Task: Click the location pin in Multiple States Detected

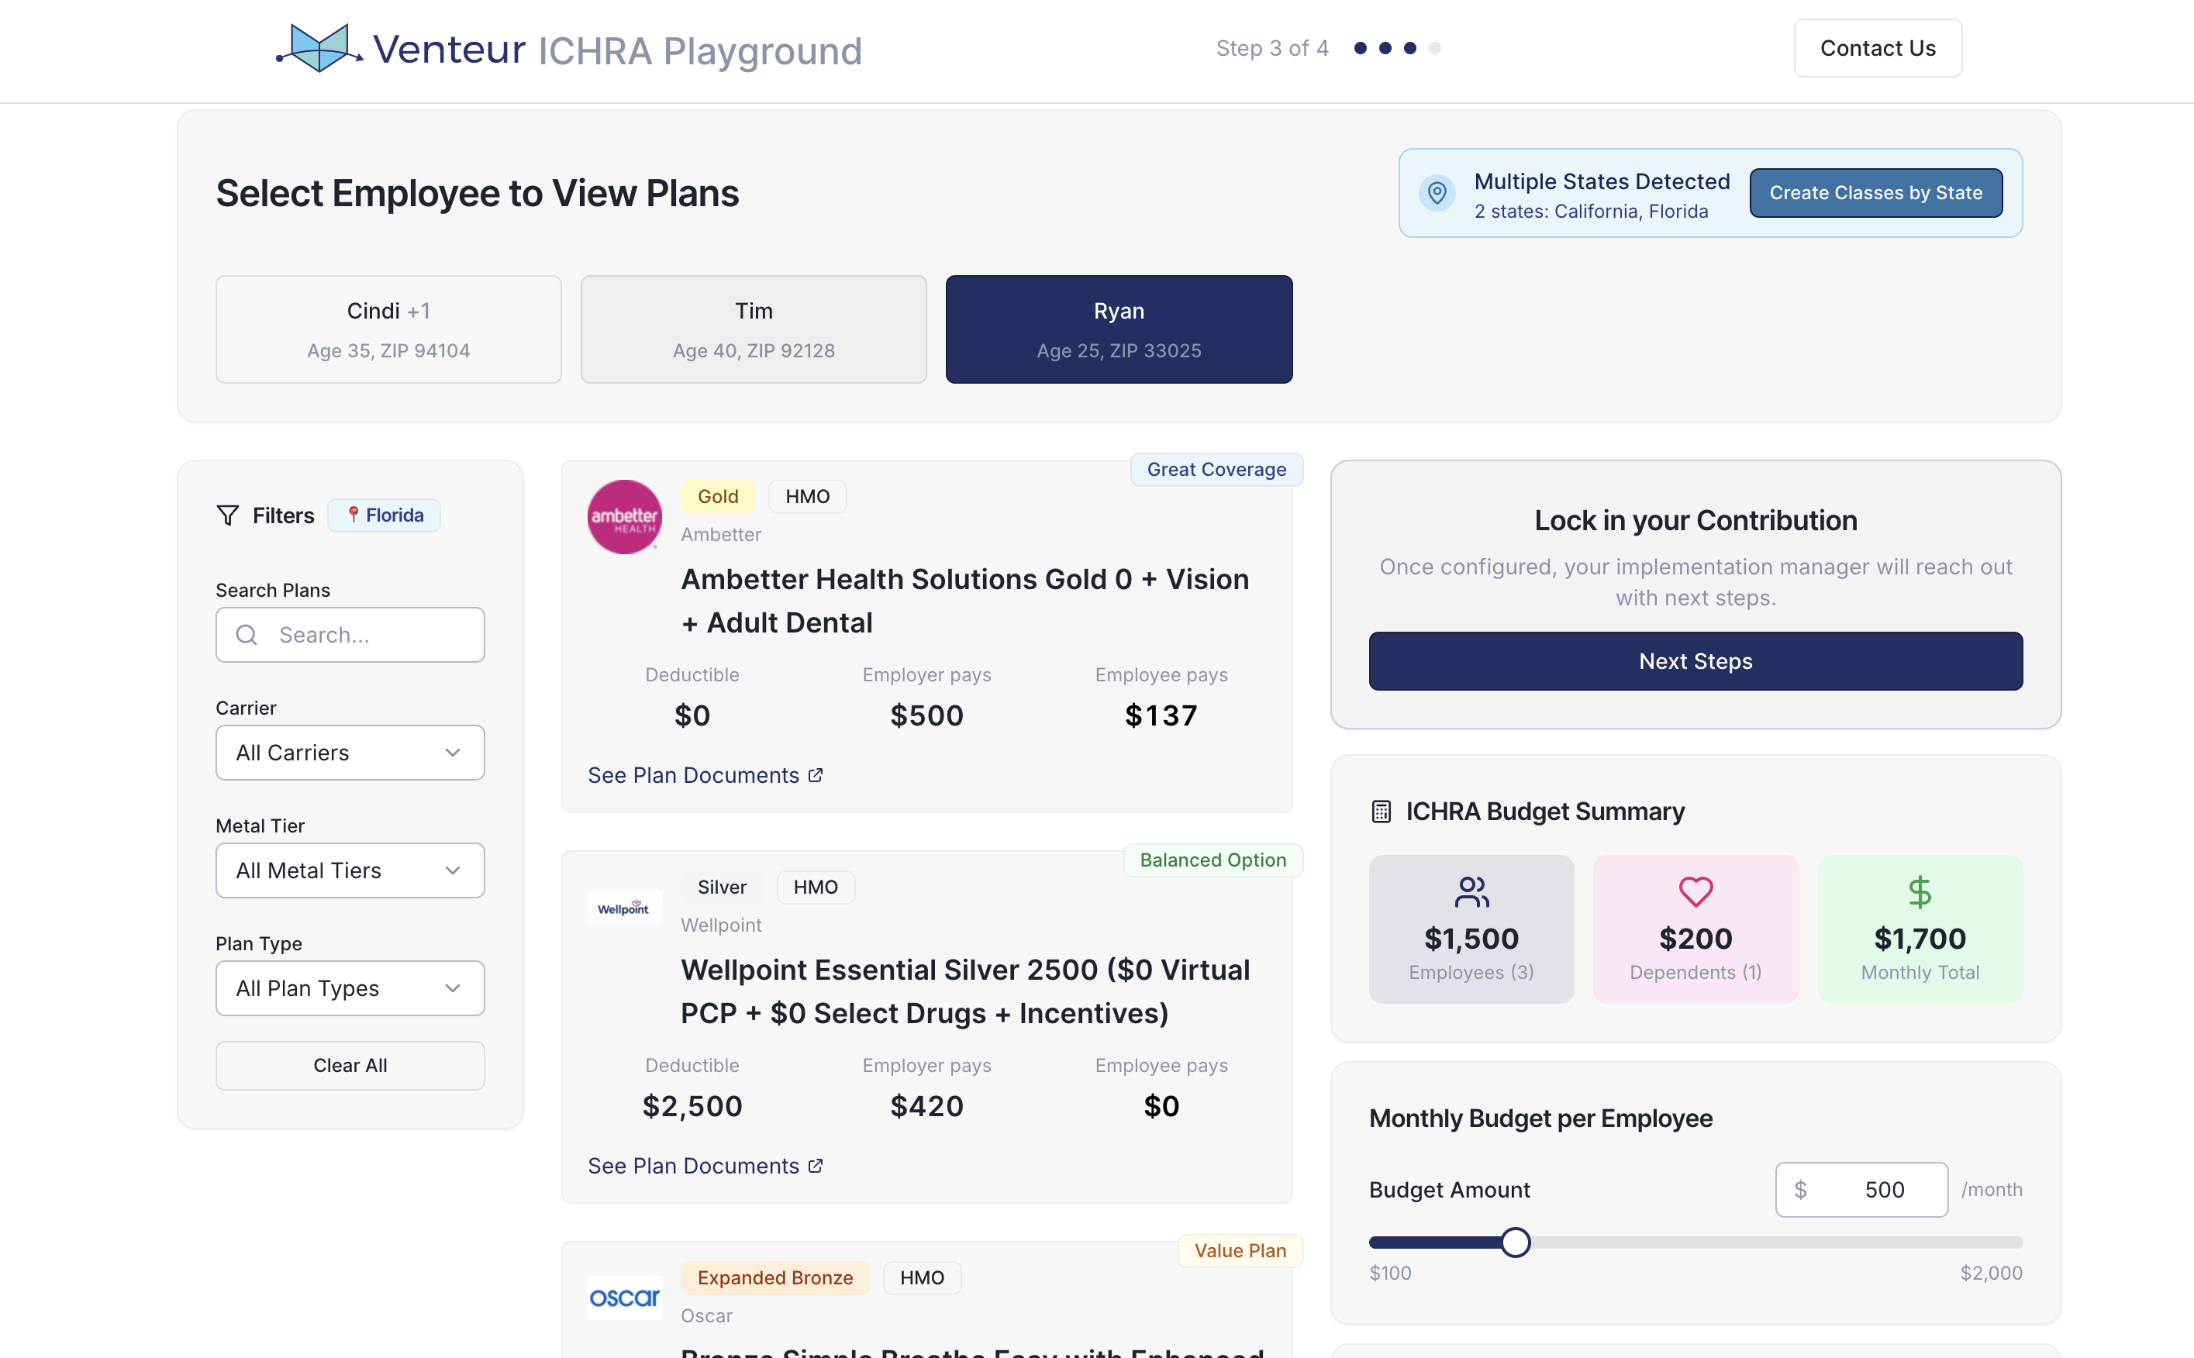Action: pos(1437,192)
